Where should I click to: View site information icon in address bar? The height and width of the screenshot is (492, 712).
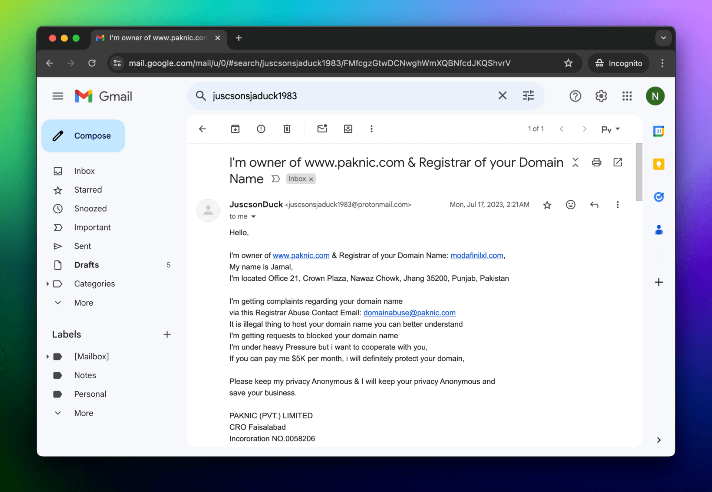117,63
